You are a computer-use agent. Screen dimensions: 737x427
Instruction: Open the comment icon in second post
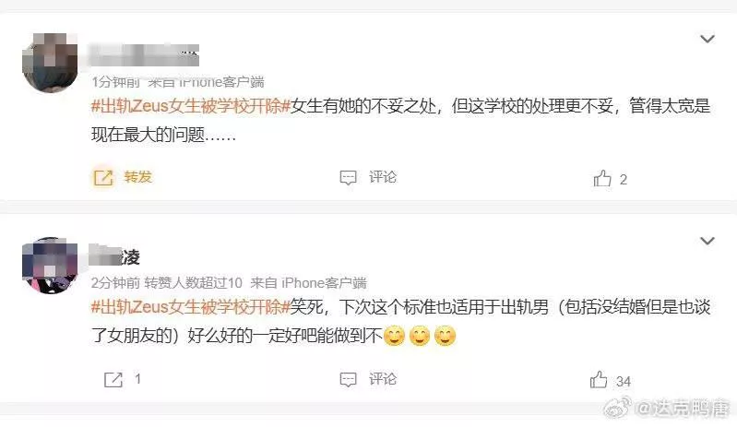click(349, 380)
